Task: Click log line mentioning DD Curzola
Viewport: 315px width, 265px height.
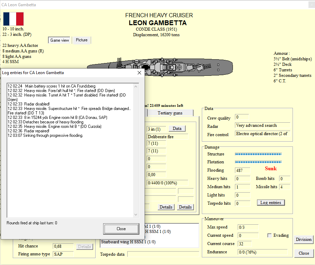Action: (x=55, y=126)
